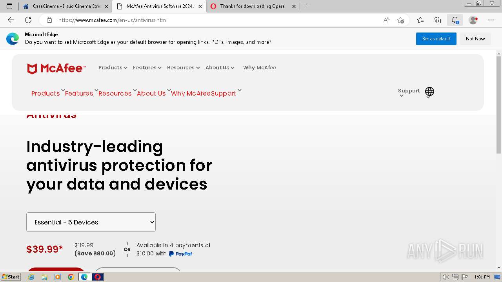Select the McAfee Antivirus Software 2024 tab

tap(159, 6)
